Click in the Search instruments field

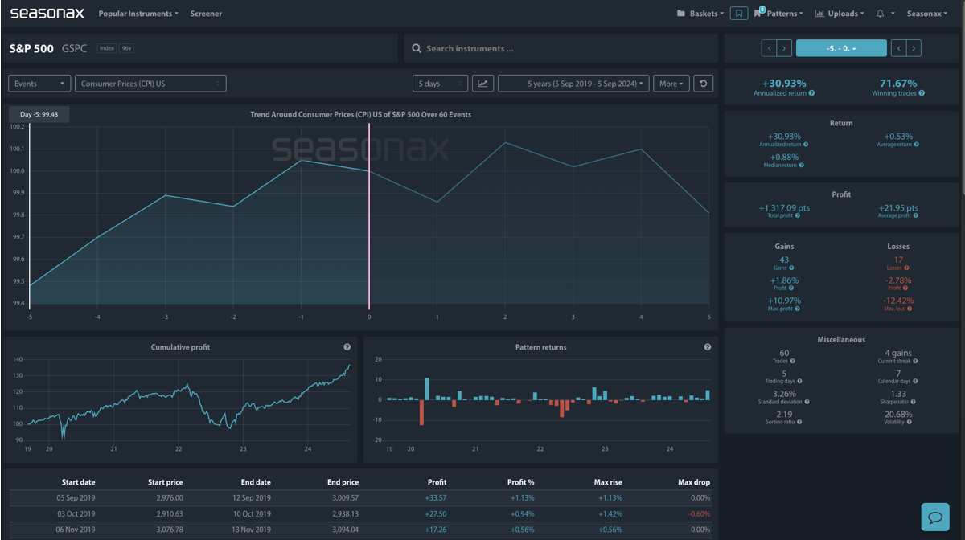coord(563,48)
